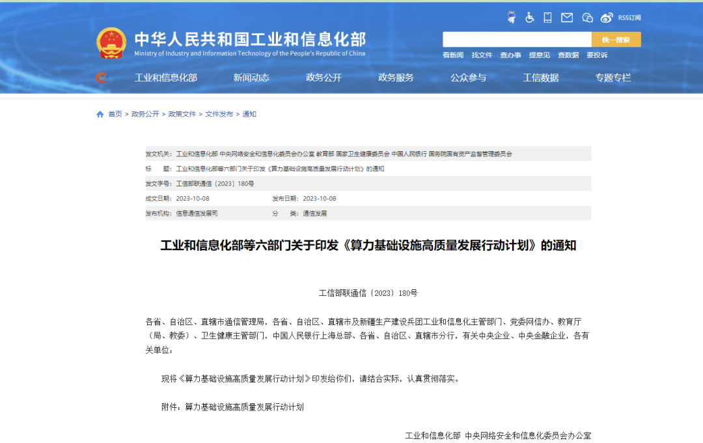Focus the site search input field
Image resolution: width=703 pixels, height=443 pixels.
click(x=517, y=40)
